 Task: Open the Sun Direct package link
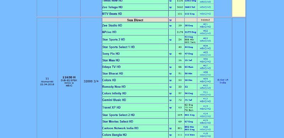coord(135,20)
